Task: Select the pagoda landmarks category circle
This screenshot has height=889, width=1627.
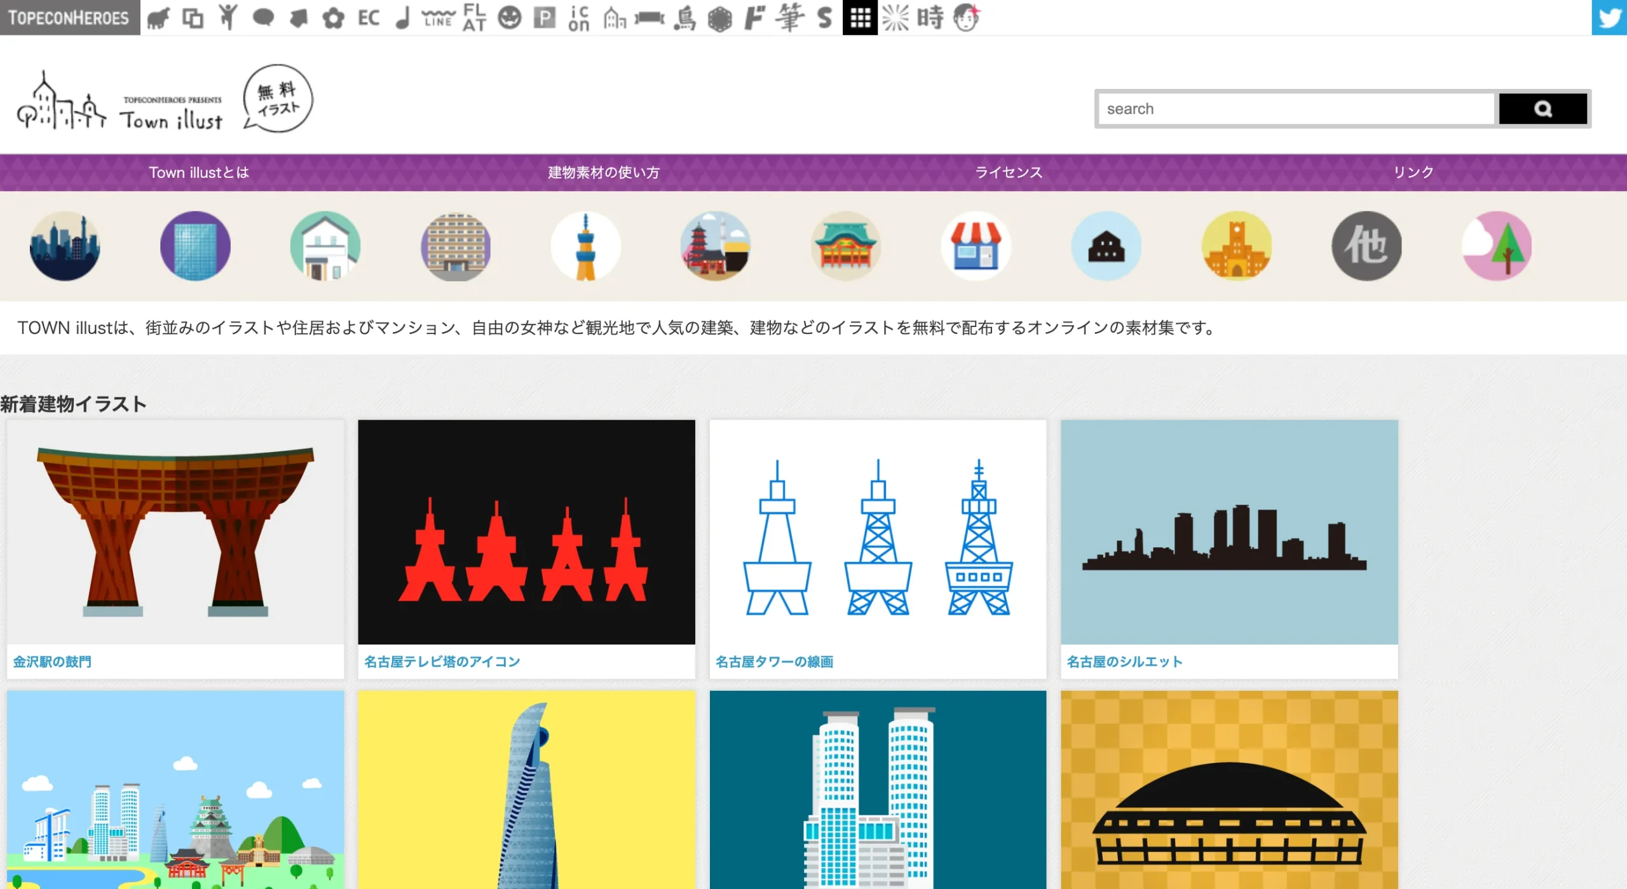Action: point(716,246)
